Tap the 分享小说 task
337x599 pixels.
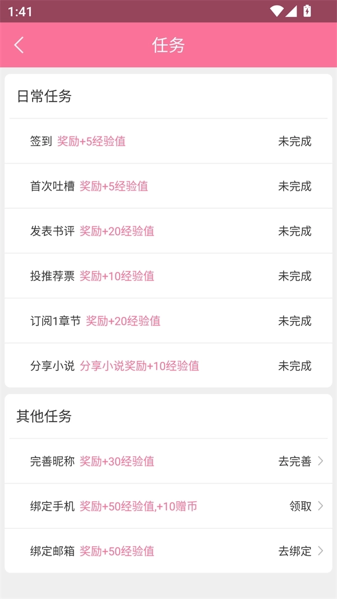pyautogui.click(x=52, y=366)
